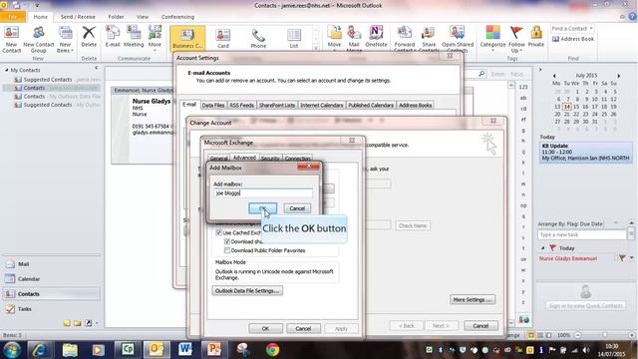638x359 pixels.
Task: Open Google Chrome from taskbar
Action: tap(272, 350)
